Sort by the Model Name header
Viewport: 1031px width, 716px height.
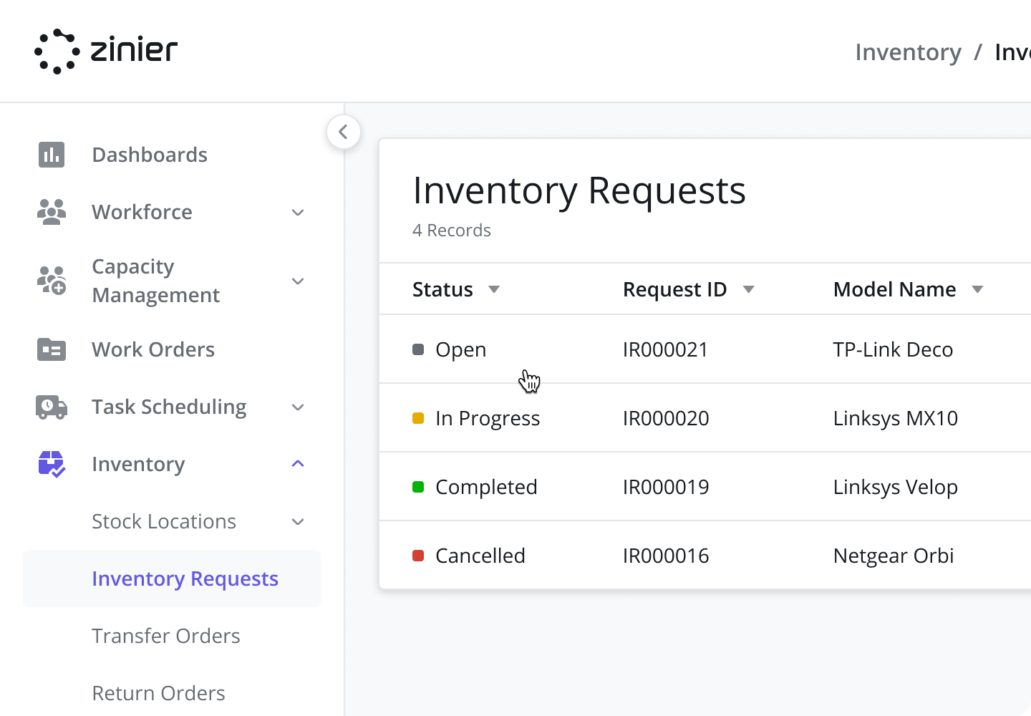[x=894, y=289]
